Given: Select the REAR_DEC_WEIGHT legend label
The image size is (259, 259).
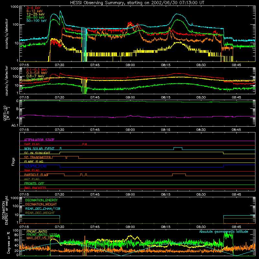Looking at the screenshot, I should click(x=40, y=213).
